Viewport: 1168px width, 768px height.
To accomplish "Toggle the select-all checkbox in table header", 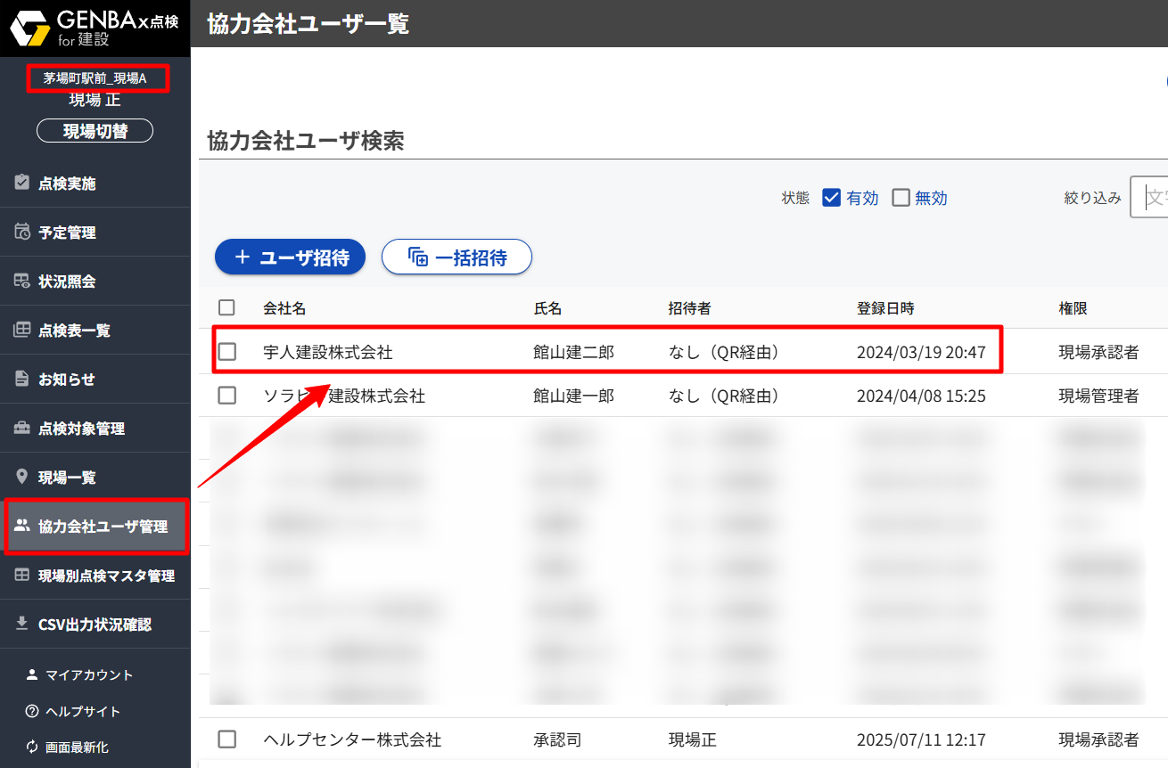I will pos(226,307).
